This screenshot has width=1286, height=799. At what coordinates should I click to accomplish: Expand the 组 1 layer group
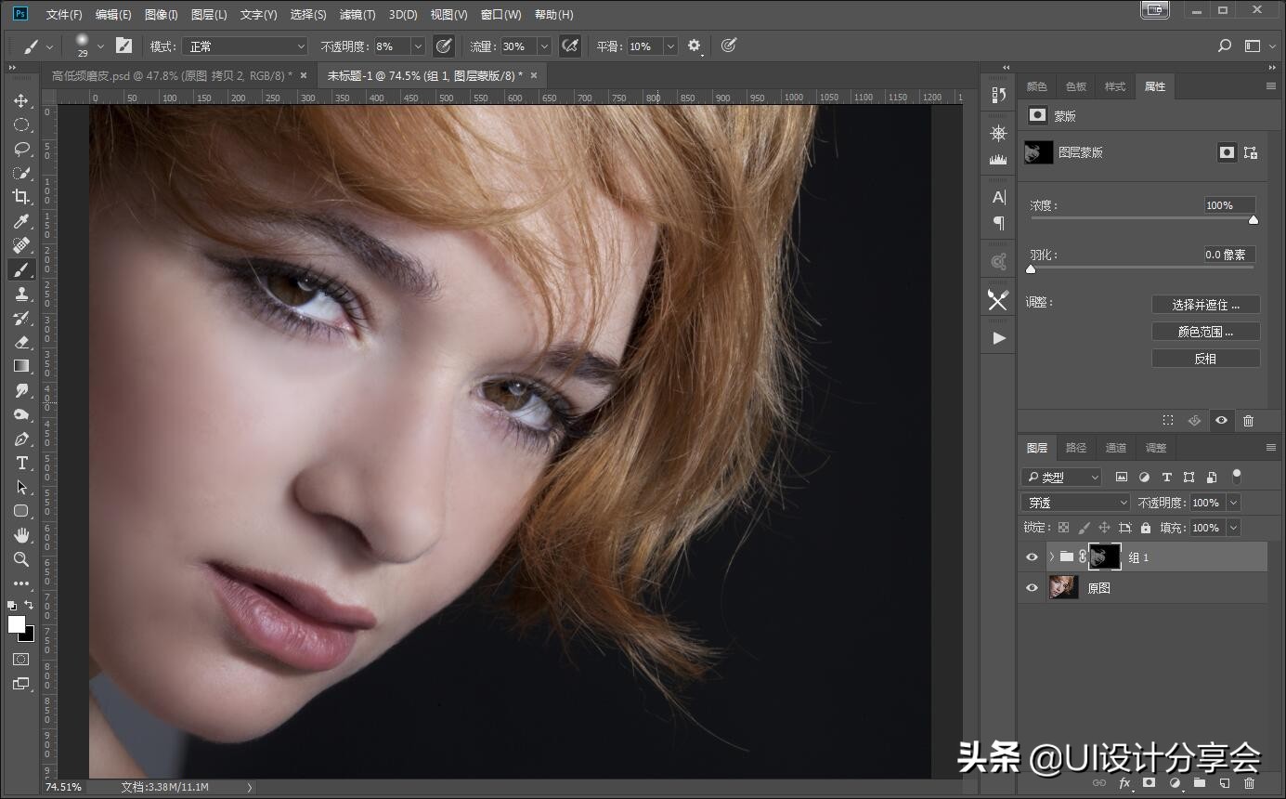point(1051,557)
